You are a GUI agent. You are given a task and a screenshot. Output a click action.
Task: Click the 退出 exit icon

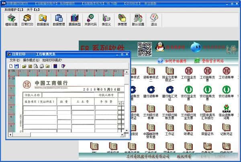tap(154, 20)
